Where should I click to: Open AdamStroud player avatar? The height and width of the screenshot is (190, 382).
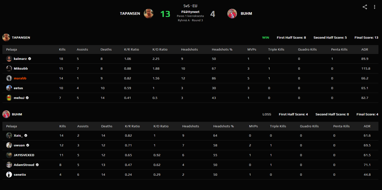pyautogui.click(x=9, y=165)
